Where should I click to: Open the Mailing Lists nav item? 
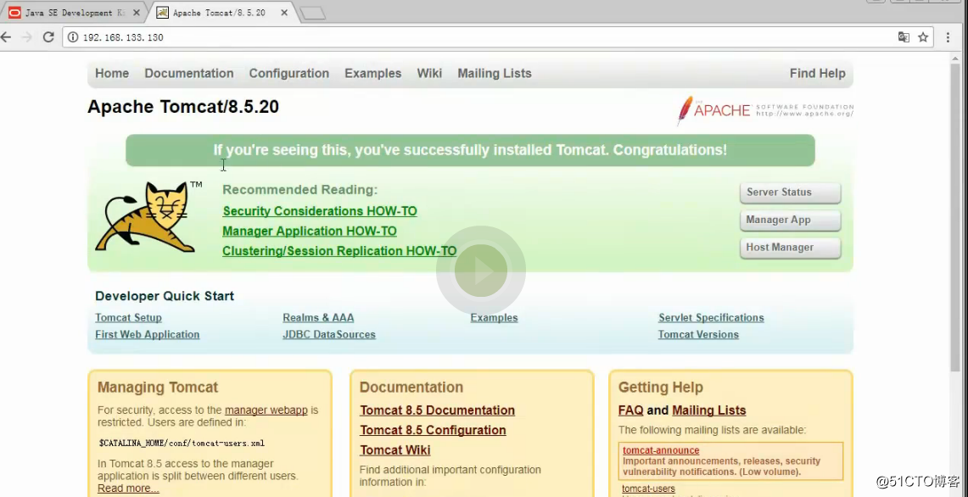[x=495, y=74]
